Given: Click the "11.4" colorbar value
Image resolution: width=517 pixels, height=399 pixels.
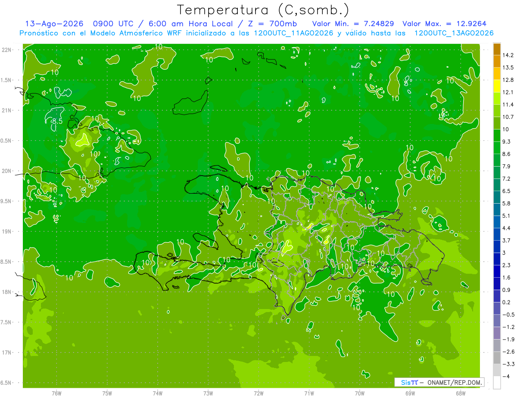Looking at the screenshot, I should (508, 105).
